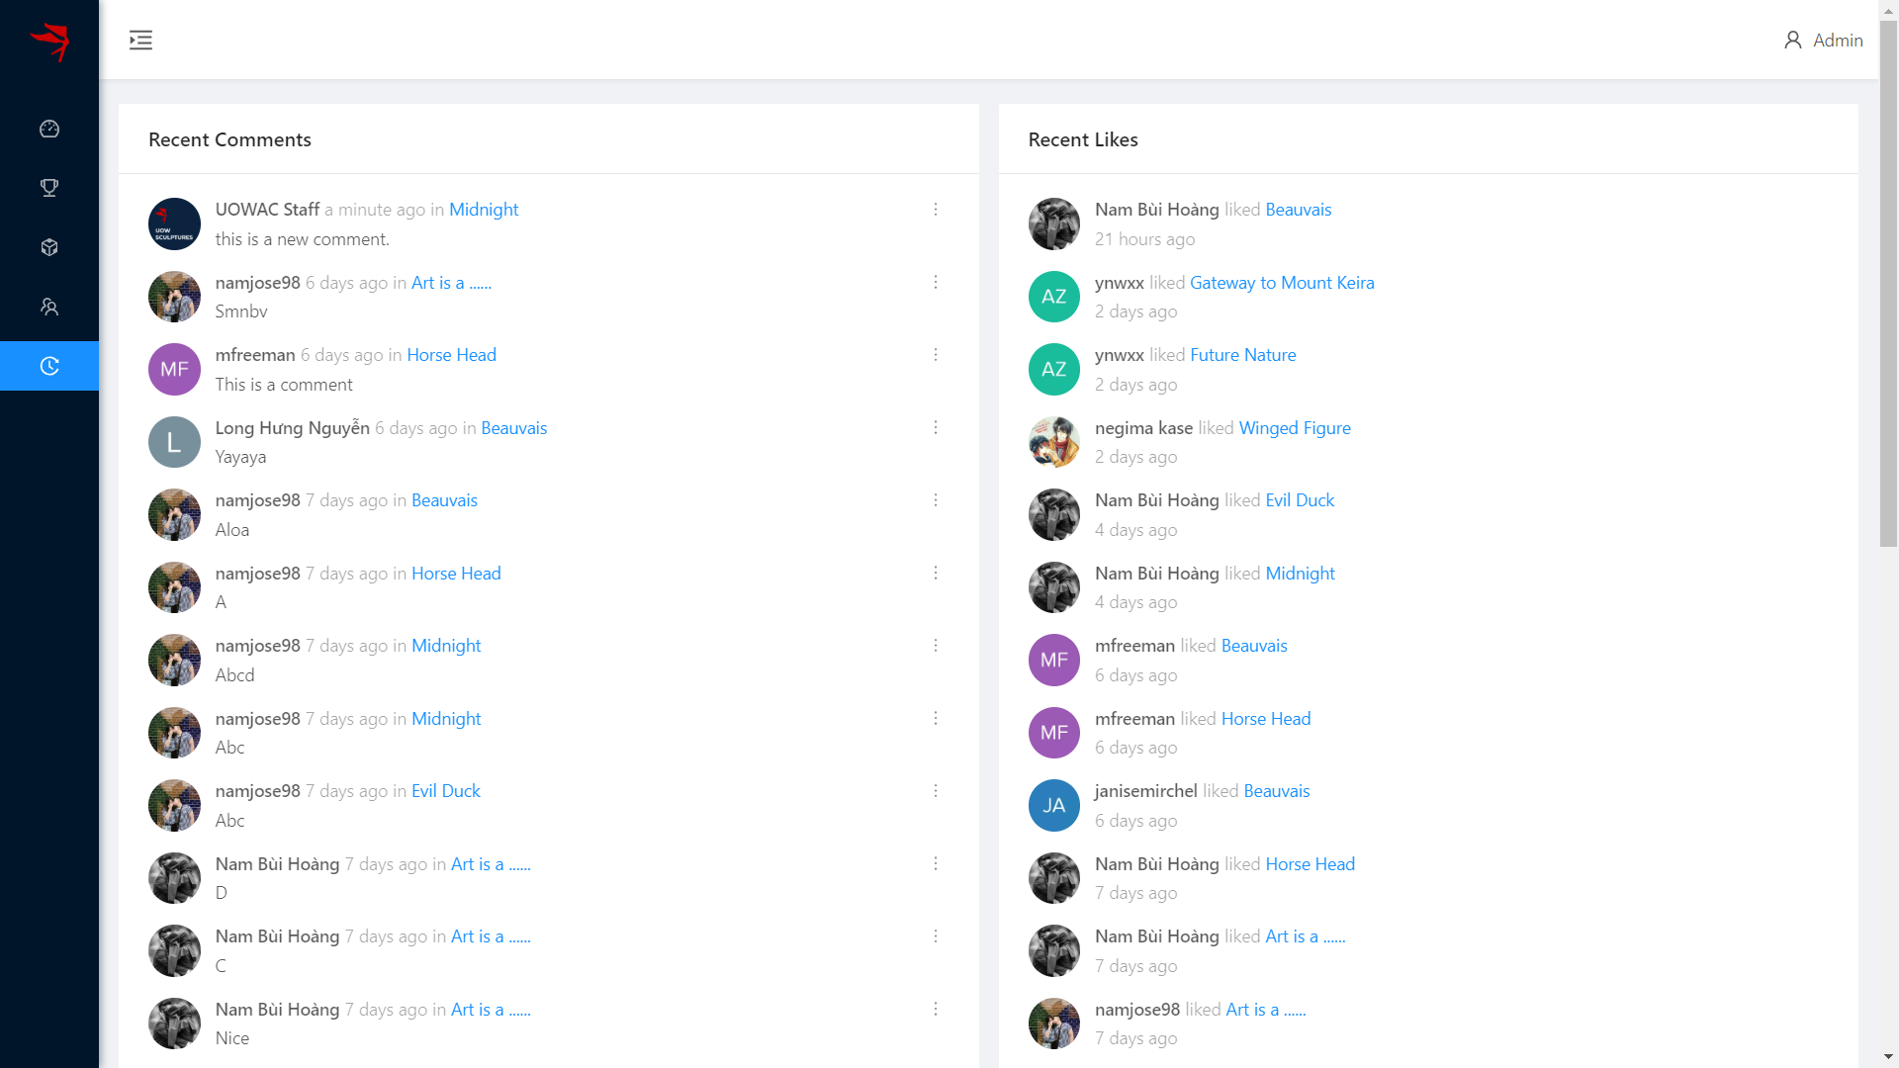Open the users icon in sidebar
The width and height of the screenshot is (1899, 1068).
49,307
